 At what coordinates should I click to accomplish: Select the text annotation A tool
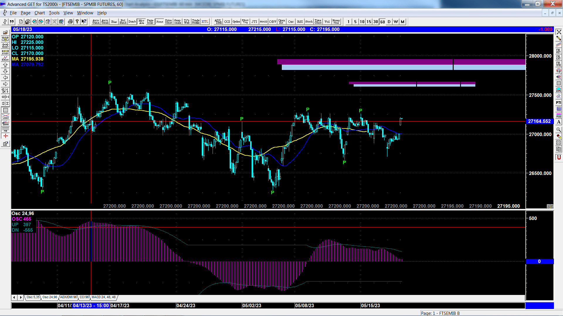(x=559, y=122)
